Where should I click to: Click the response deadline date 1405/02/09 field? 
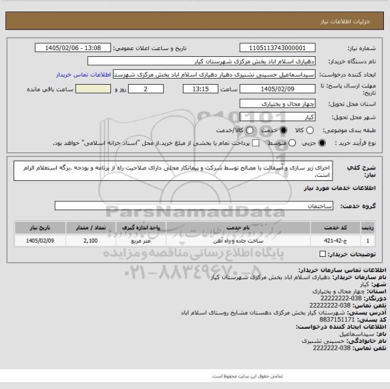click(x=278, y=89)
